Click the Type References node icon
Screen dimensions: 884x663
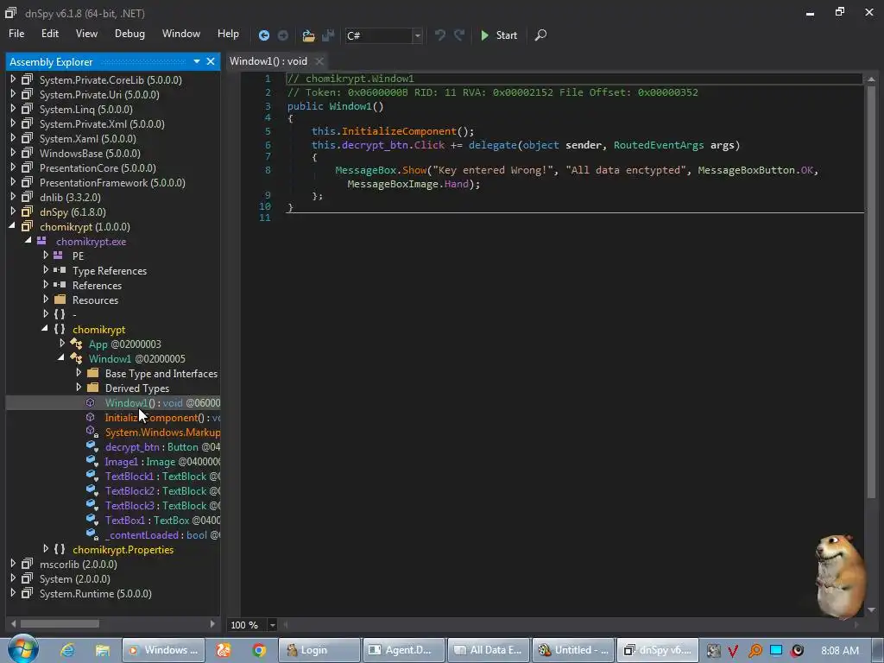60,270
